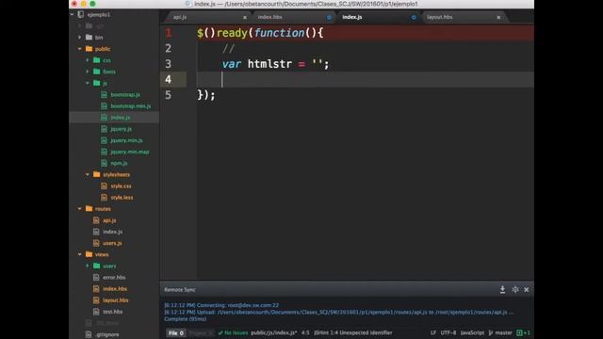Collapse the js folder
Screen dimensions: 603x339
tap(88, 83)
